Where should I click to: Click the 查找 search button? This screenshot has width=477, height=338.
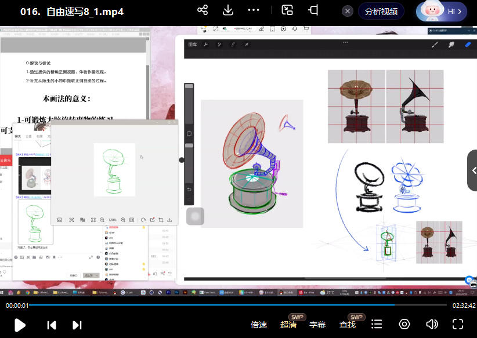tap(348, 325)
